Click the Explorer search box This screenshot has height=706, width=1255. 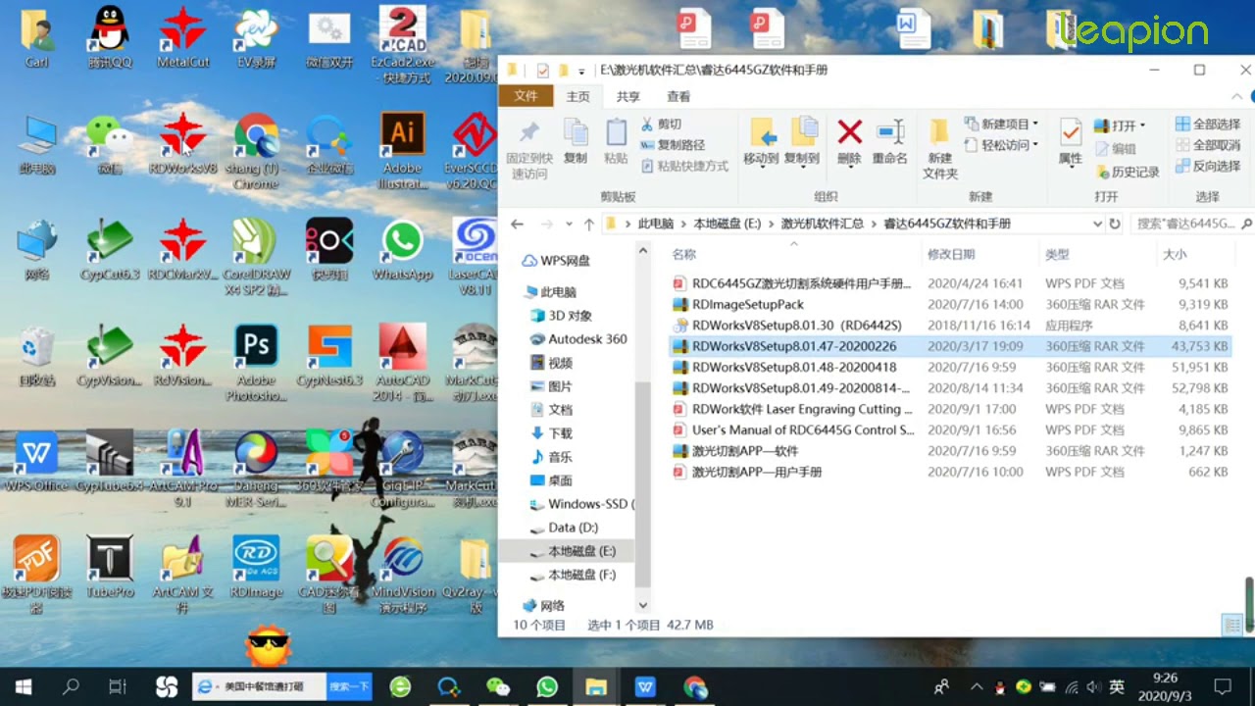point(1191,224)
